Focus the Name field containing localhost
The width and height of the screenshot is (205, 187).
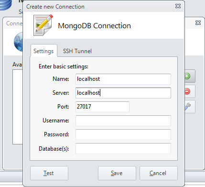(123, 79)
